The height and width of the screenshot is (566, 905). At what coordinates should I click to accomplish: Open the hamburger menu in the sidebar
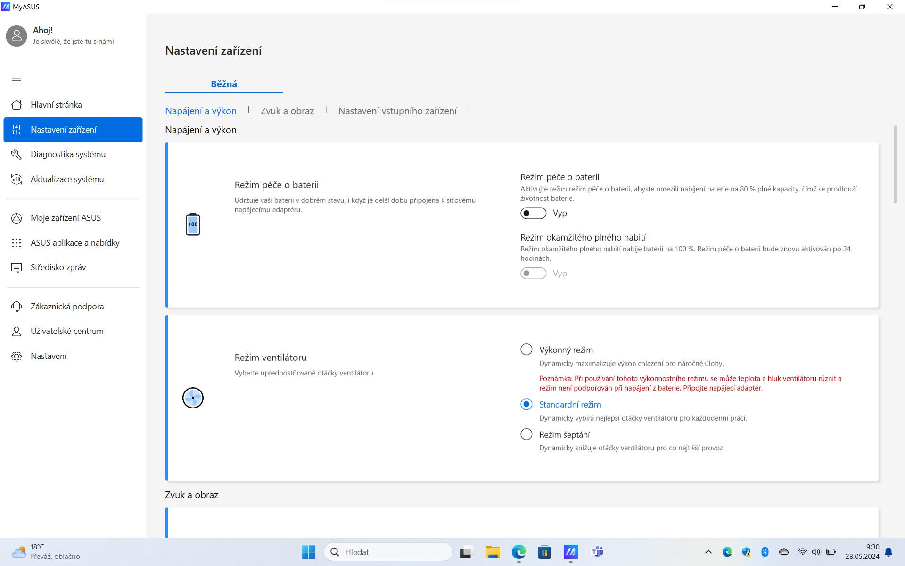pyautogui.click(x=16, y=81)
